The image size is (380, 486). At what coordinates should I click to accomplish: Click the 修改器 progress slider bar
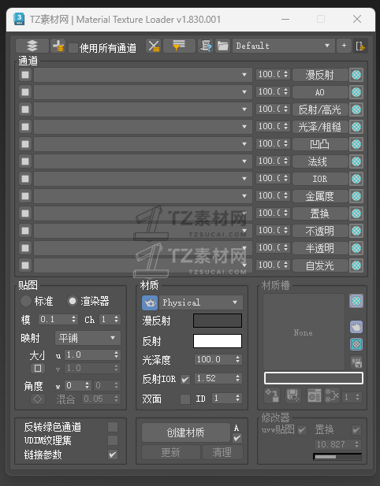(x=337, y=457)
